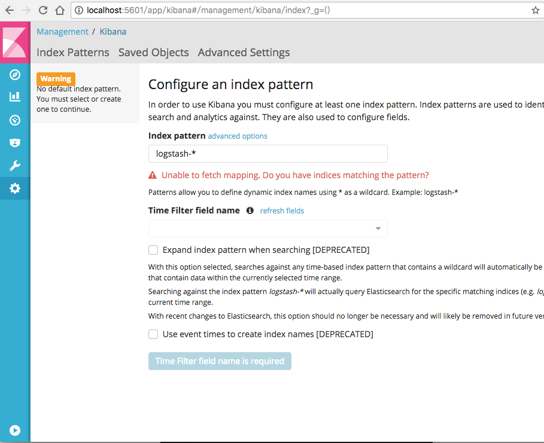Collapse the sidebar using the bottom arrow icon
544x443 pixels.
pyautogui.click(x=15, y=430)
